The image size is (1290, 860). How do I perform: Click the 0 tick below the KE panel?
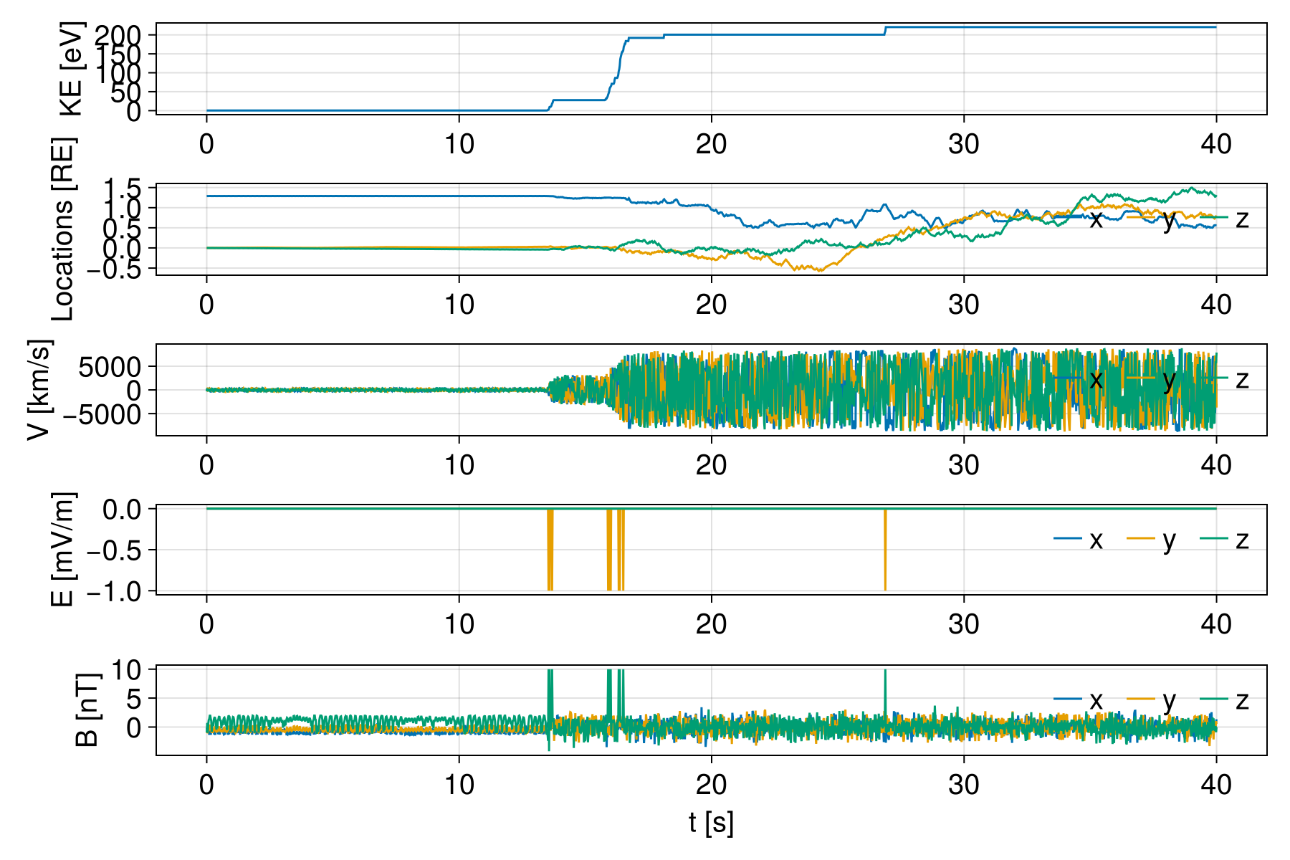206,144
